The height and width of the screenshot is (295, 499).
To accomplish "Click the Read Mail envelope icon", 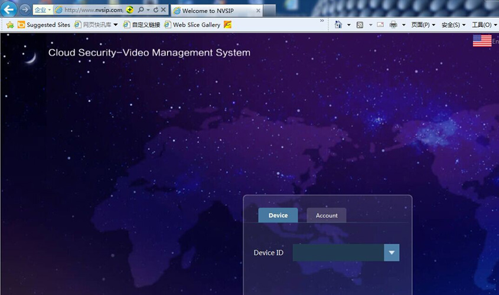I will pyautogui.click(x=380, y=25).
